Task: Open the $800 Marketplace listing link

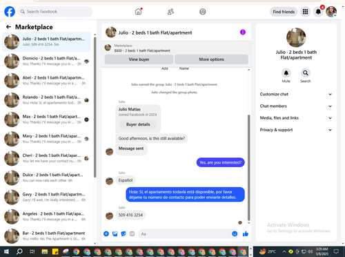Action: pyautogui.click(x=142, y=50)
